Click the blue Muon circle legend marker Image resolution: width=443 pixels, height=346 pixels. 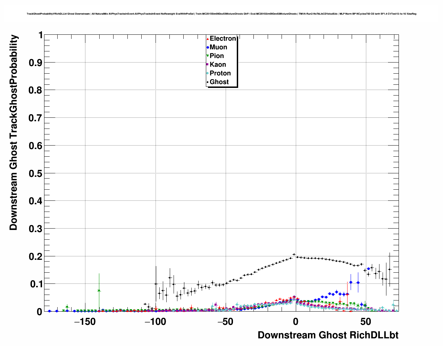click(208, 48)
